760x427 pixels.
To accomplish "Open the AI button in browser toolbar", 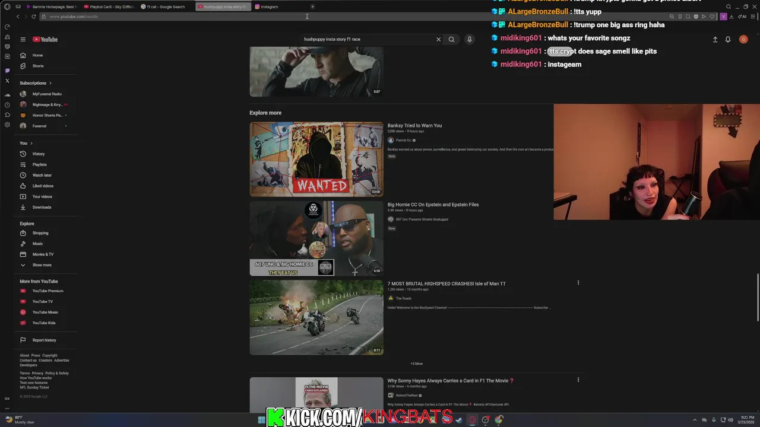I will click(742, 17).
